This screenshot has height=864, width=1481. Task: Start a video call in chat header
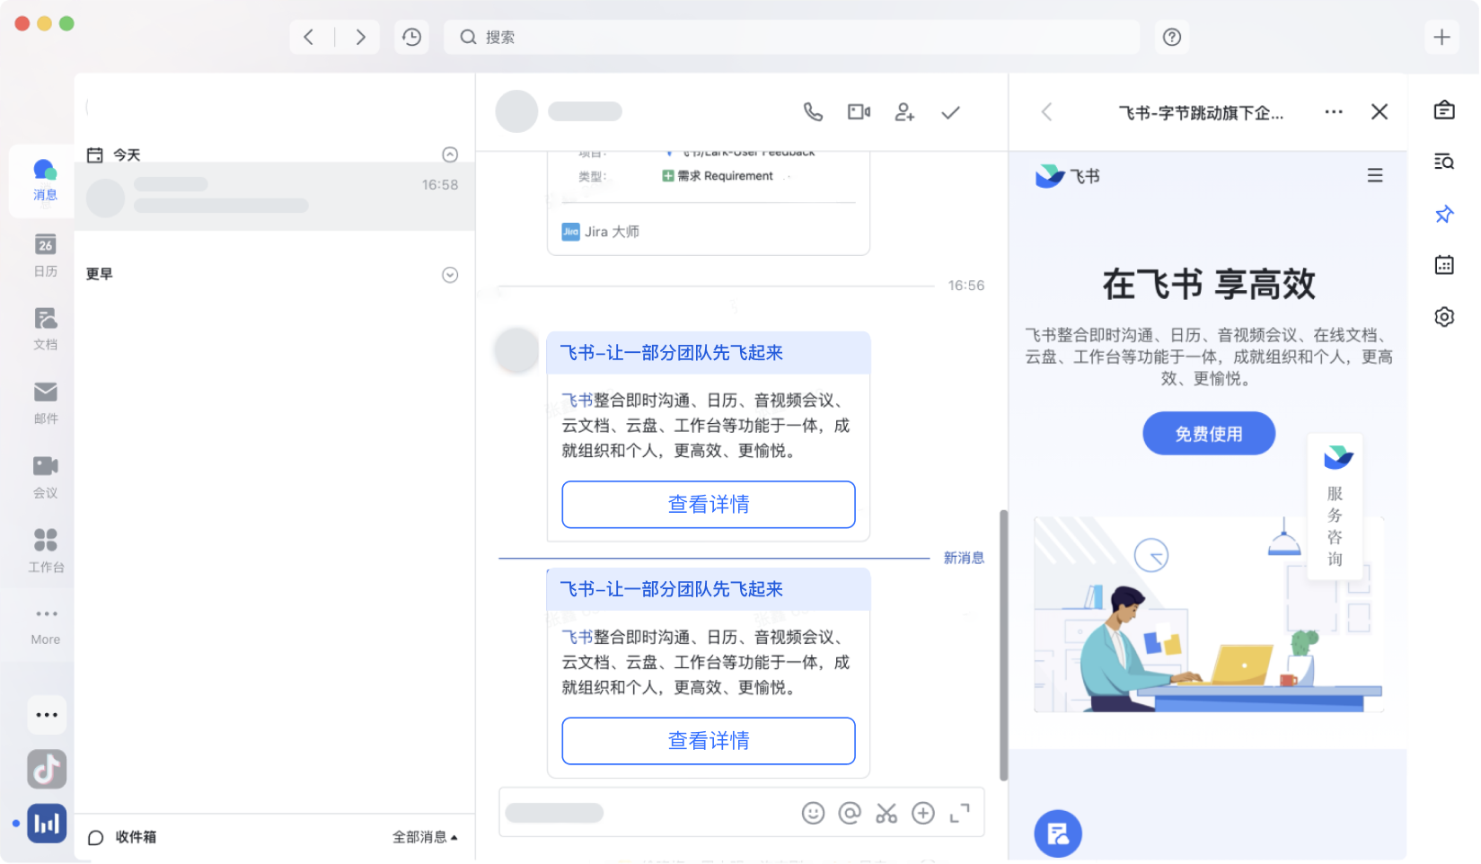(859, 112)
